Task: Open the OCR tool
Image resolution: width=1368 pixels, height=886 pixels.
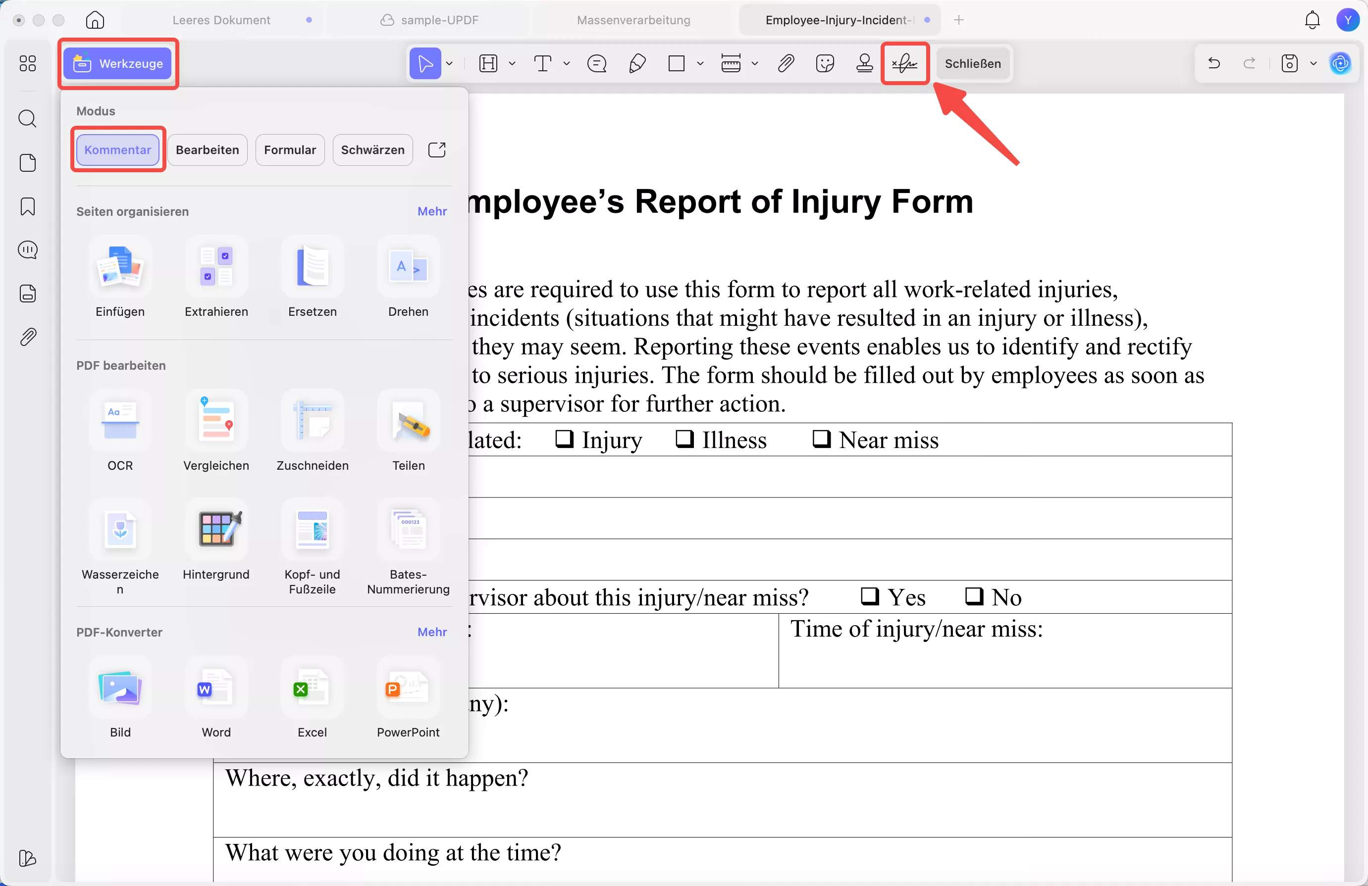Action: tap(120, 422)
